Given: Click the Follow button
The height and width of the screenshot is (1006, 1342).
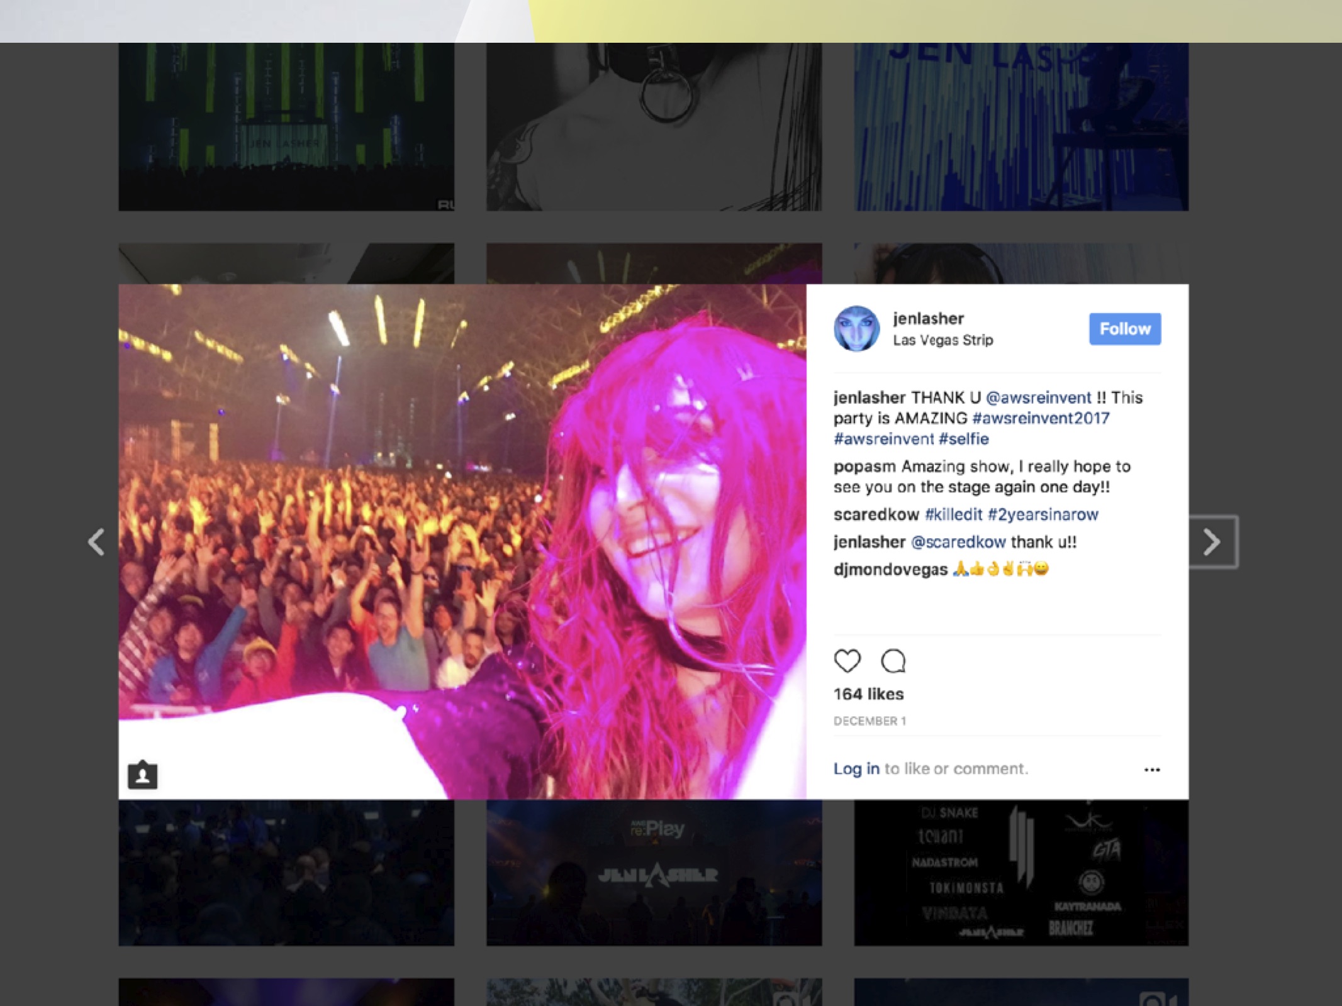Looking at the screenshot, I should tap(1125, 329).
